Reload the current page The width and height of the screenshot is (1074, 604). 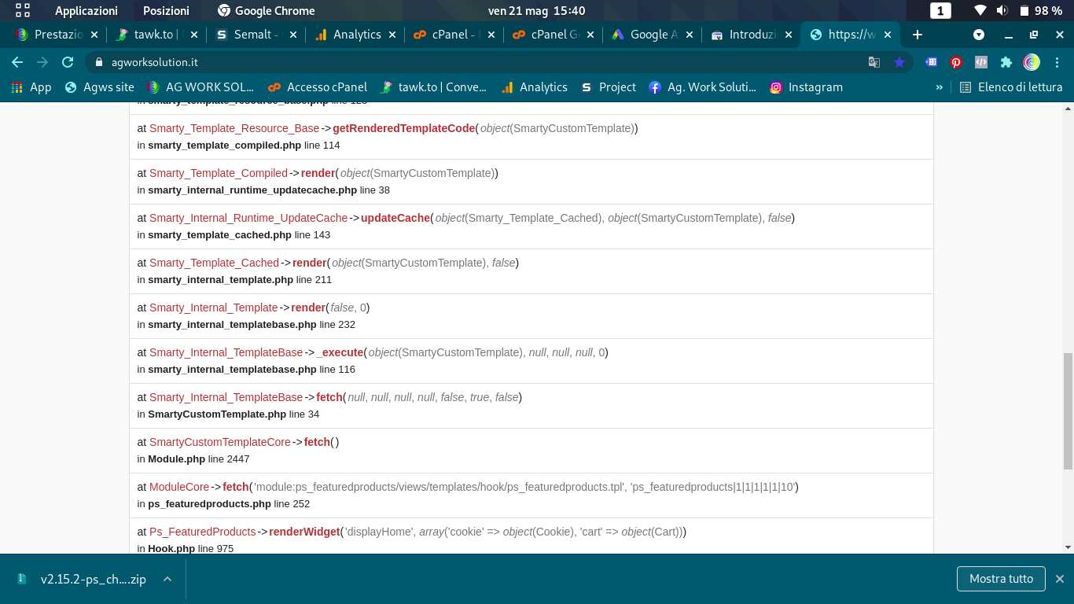pos(68,62)
